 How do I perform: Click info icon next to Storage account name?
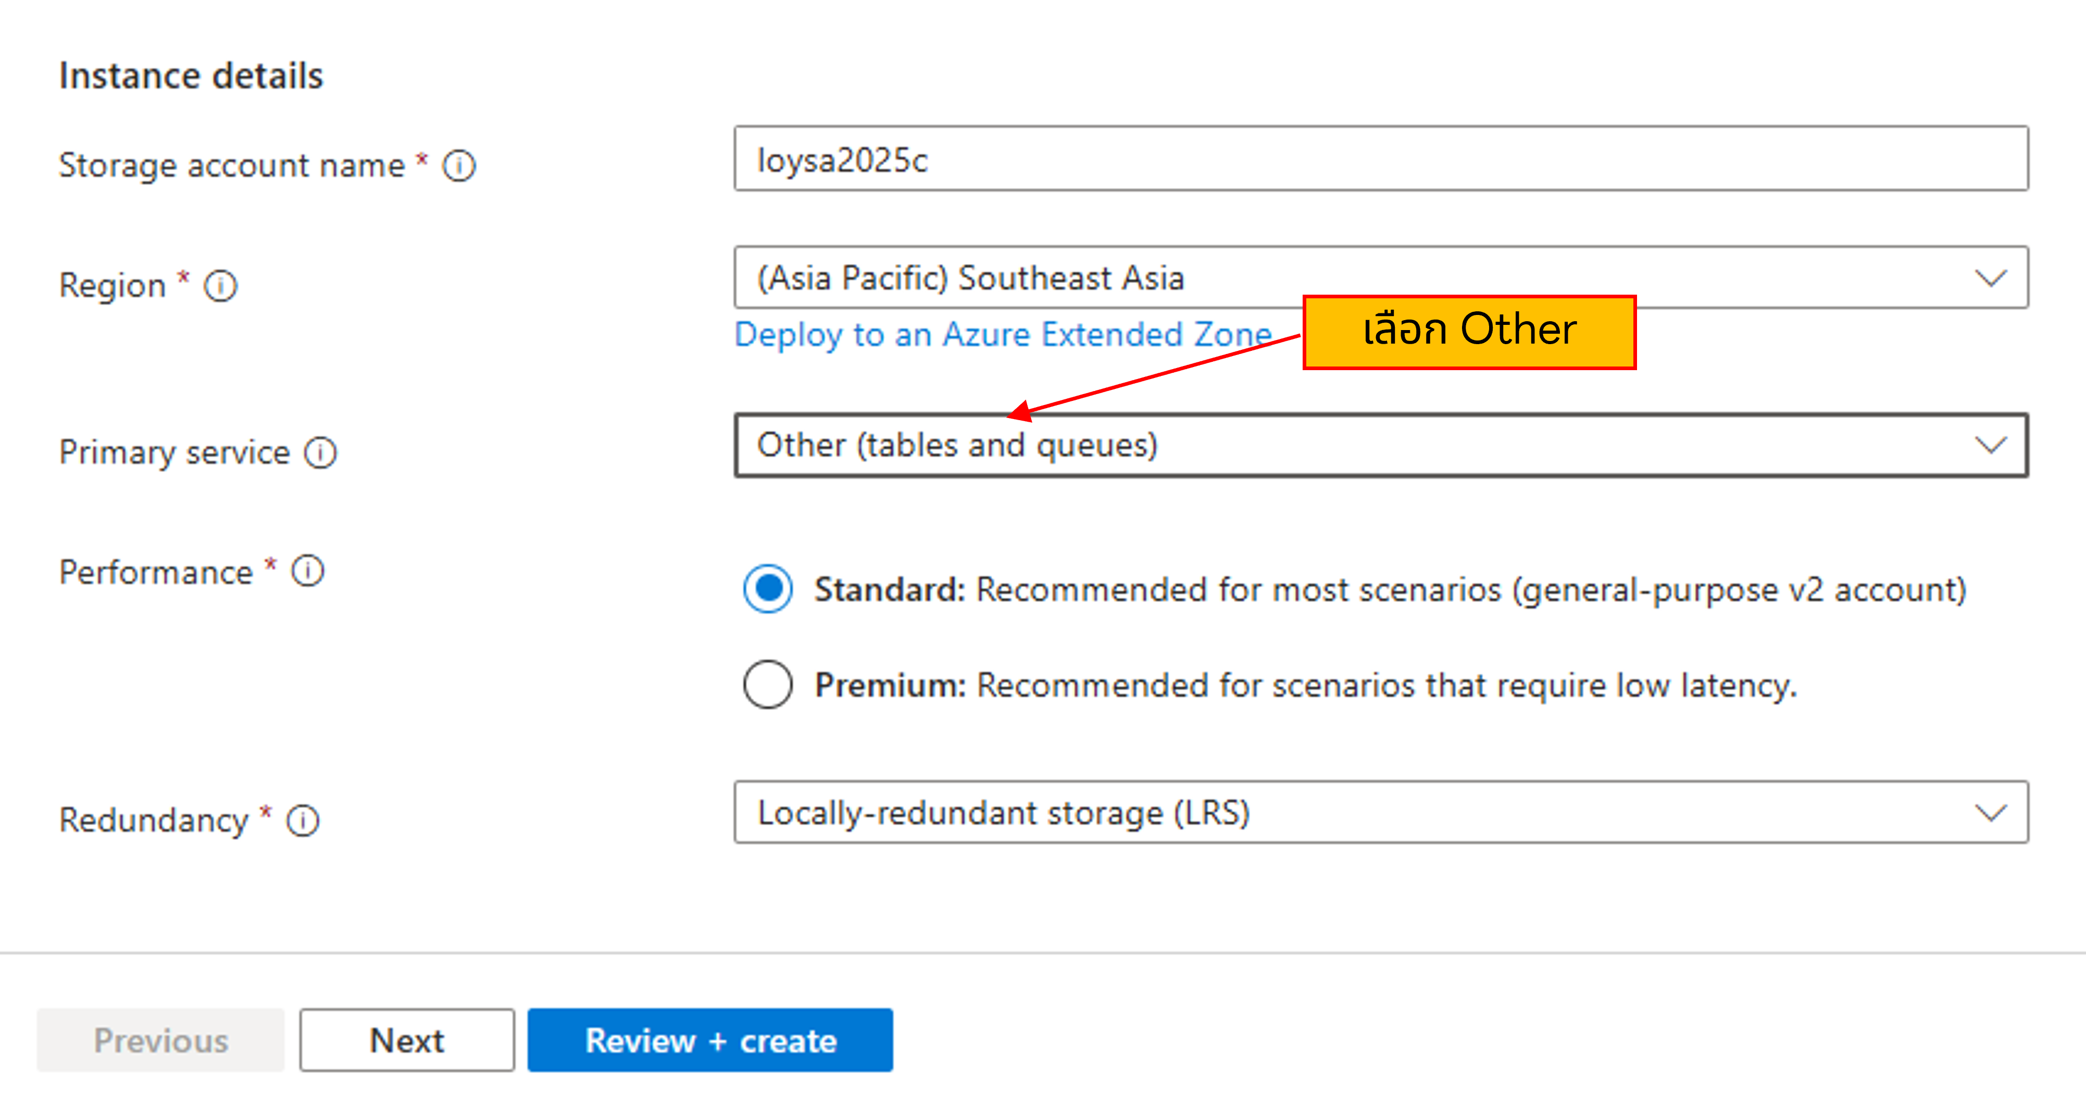coord(459,166)
